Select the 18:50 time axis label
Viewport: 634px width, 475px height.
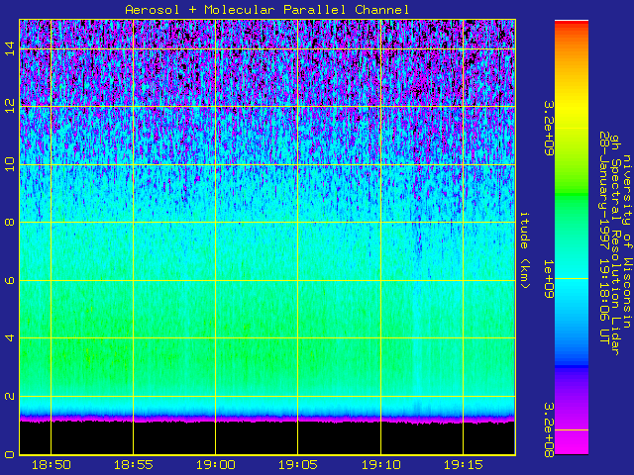[52, 465]
